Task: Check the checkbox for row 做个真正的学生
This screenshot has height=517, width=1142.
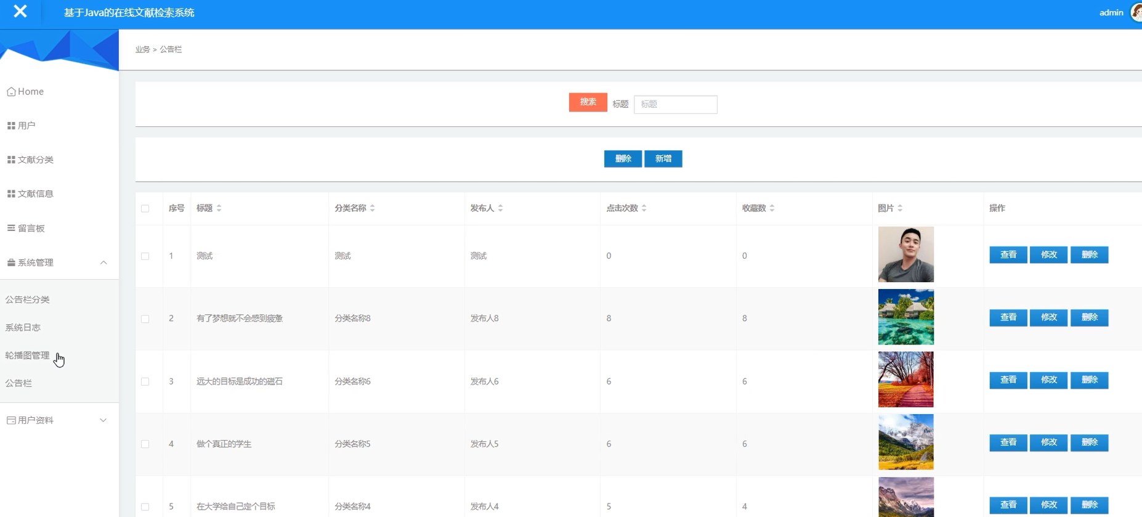Action: click(x=145, y=444)
